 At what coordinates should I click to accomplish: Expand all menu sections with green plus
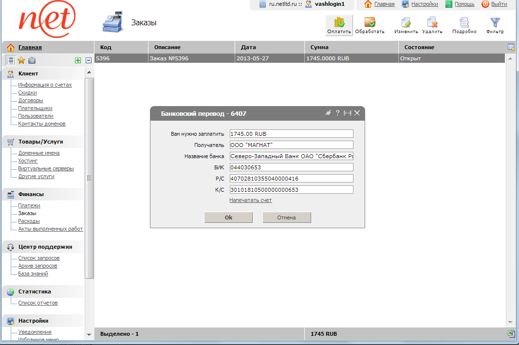78,60
